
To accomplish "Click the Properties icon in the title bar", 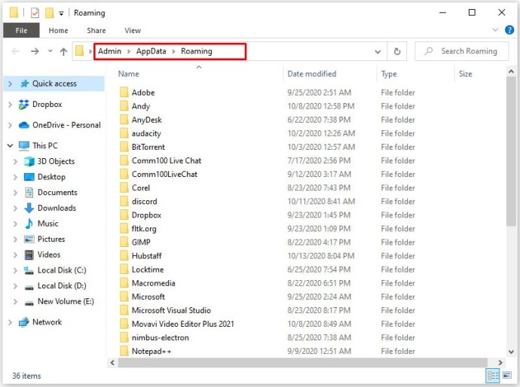I will 35,13.
